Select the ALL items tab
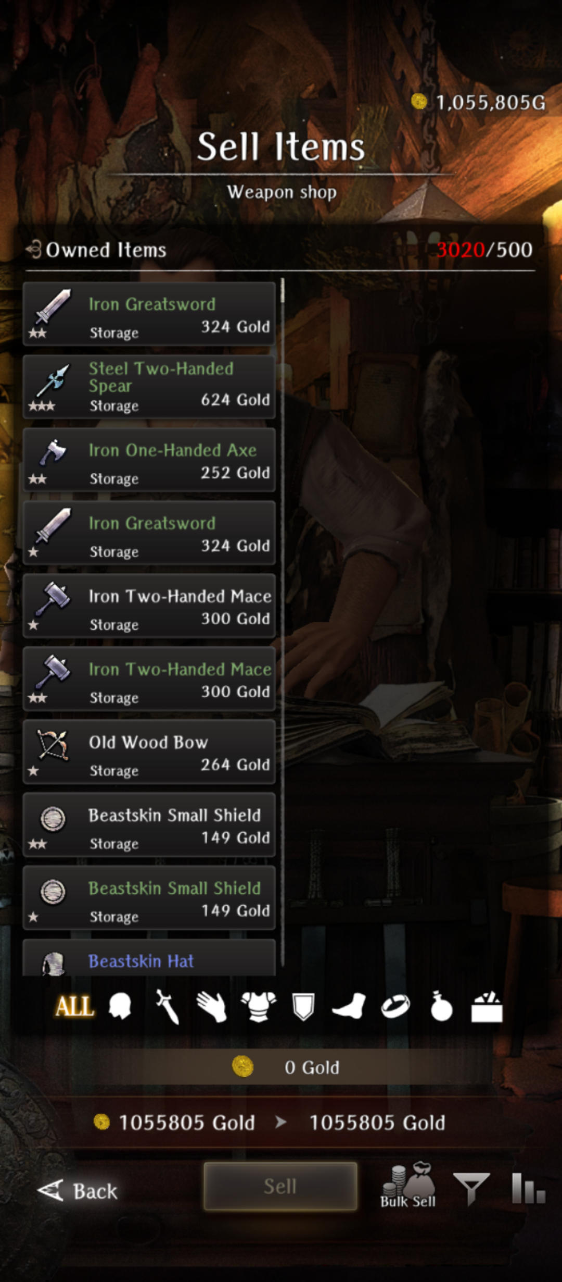Viewport: 562px width, 1282px height. 75,1006
